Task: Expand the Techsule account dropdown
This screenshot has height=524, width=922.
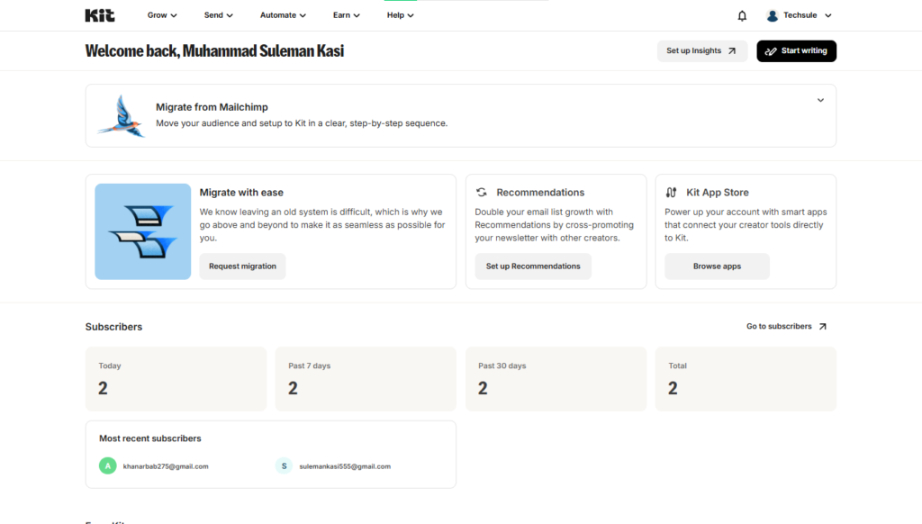Action: pyautogui.click(x=828, y=16)
